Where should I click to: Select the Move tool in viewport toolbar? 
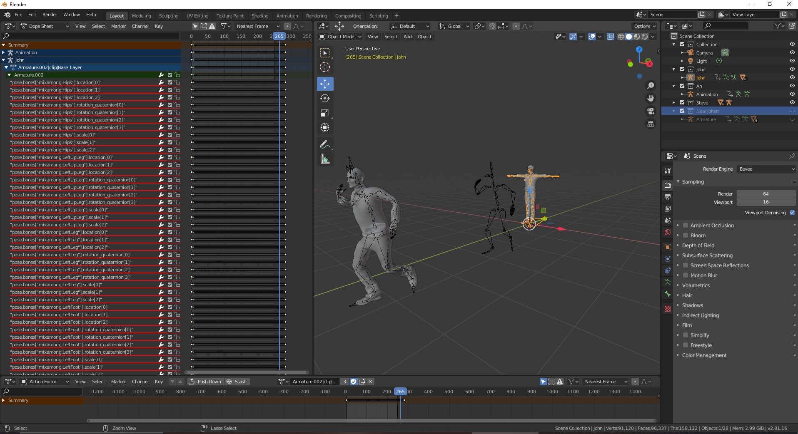[x=325, y=84]
